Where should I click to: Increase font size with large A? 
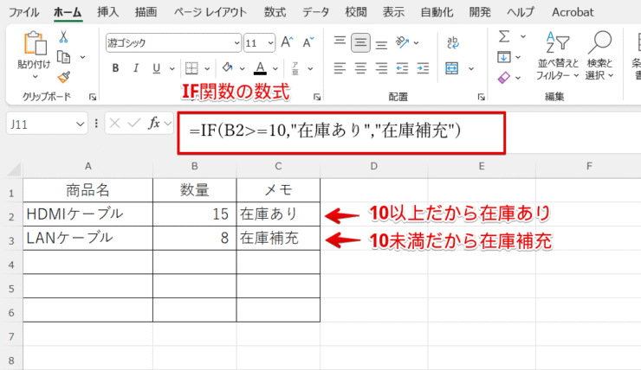pyautogui.click(x=287, y=42)
